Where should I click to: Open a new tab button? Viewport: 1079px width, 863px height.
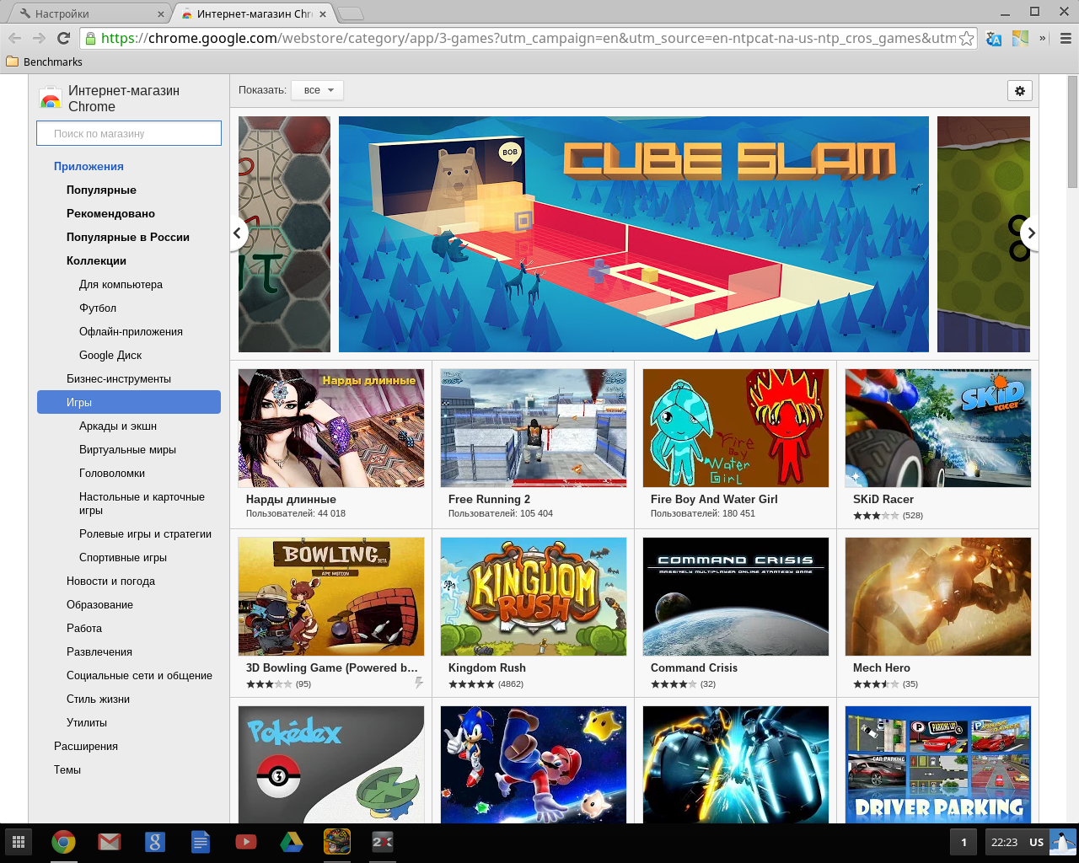coord(351,13)
